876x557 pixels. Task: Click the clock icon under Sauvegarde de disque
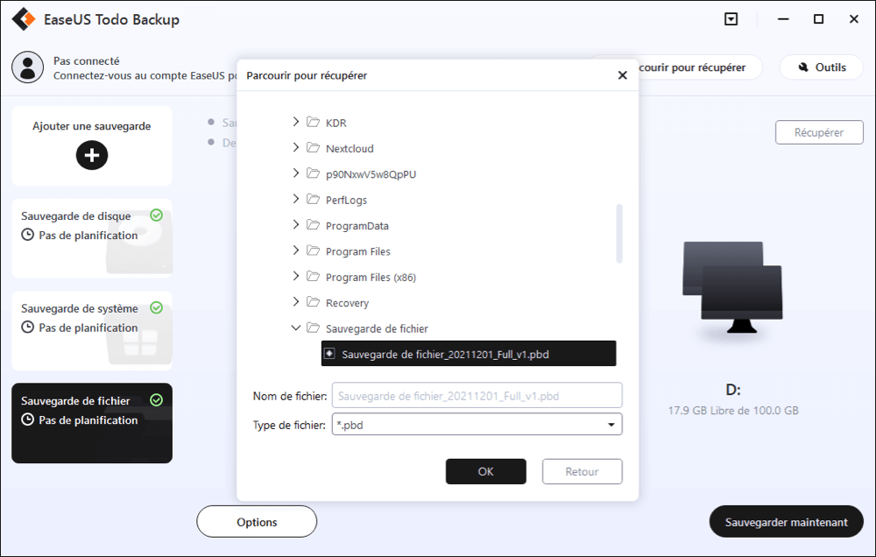click(27, 235)
